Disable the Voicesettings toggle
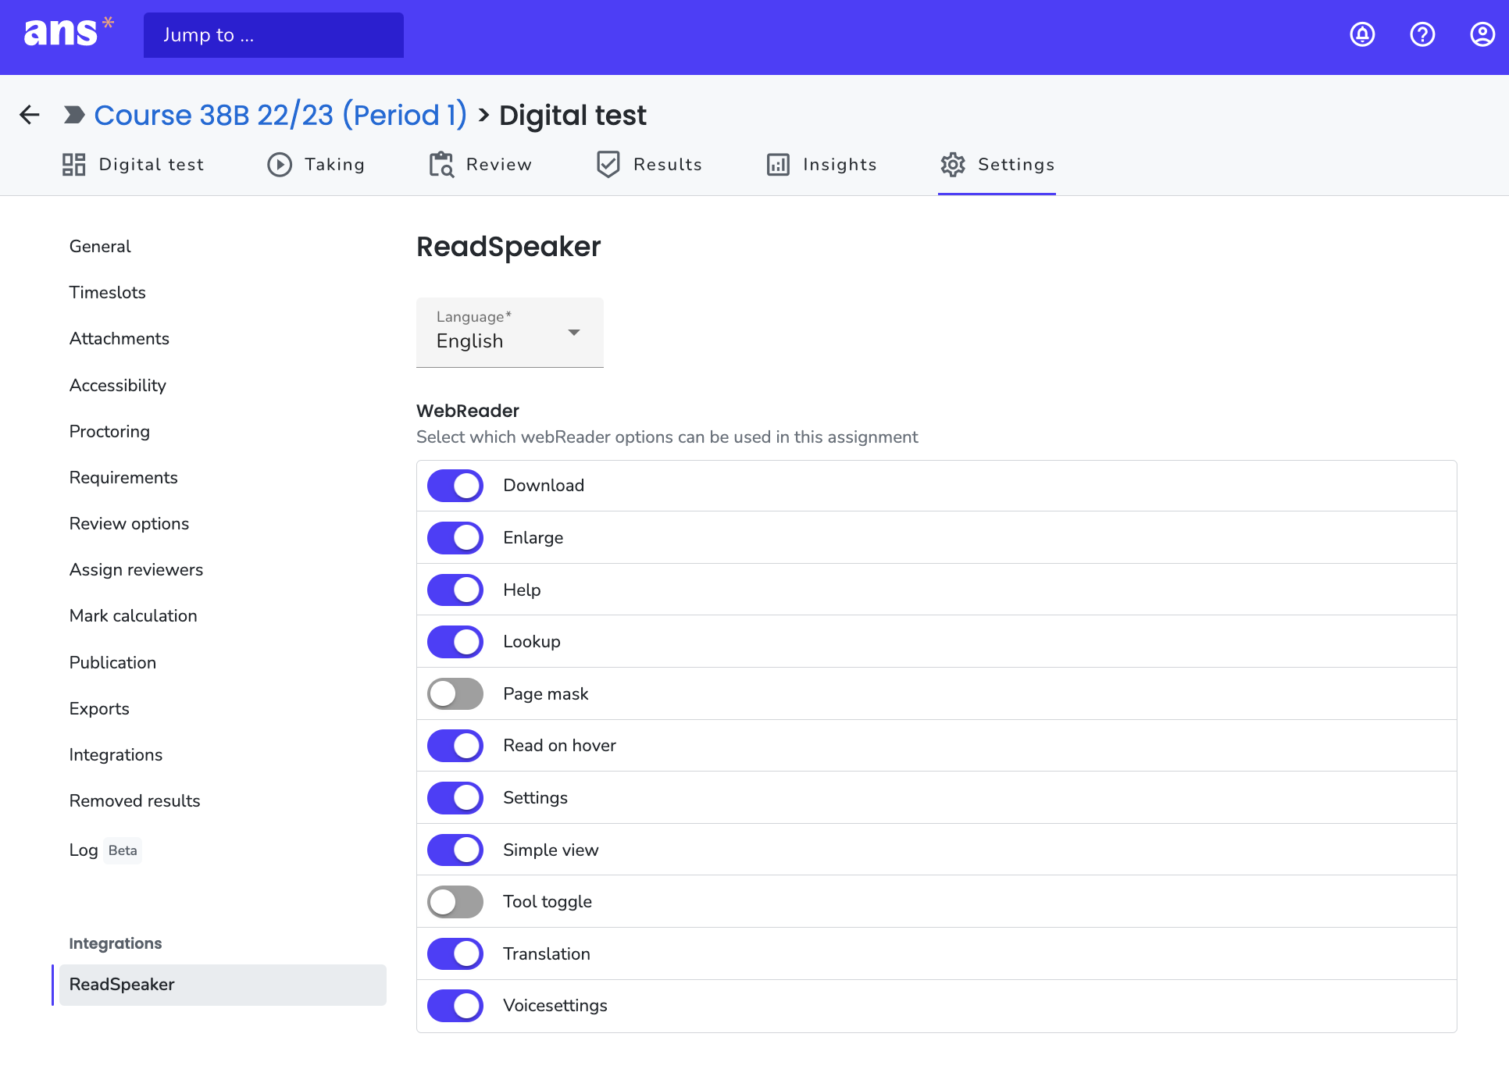Screen dimensions: 1509x1087 click(455, 1006)
